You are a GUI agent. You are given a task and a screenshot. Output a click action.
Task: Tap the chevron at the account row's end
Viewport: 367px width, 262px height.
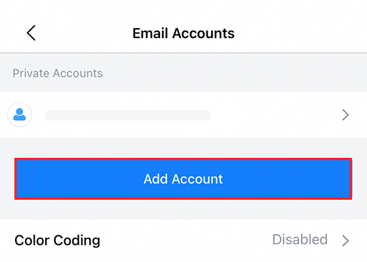[x=345, y=115]
